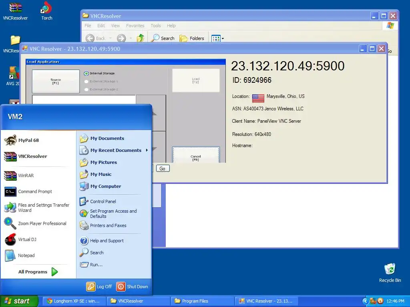Screen dimensions: 410x307
Task: Click the Source [F1] button
Action: pos(56,82)
